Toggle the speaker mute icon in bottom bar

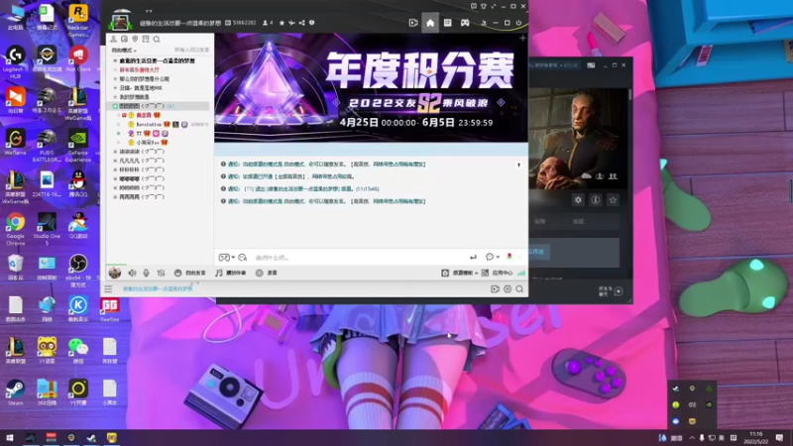coord(132,274)
